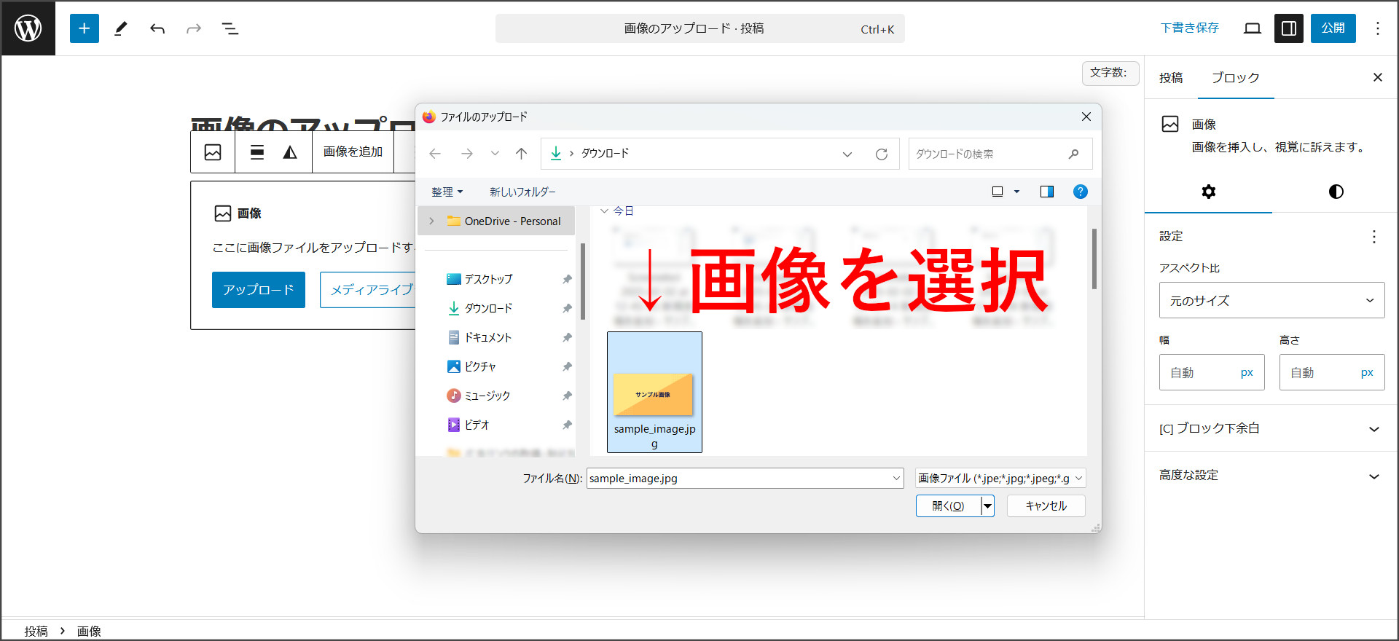The image size is (1399, 641).
Task: Expand the OneDrive - Personal tree item
Action: [x=431, y=221]
